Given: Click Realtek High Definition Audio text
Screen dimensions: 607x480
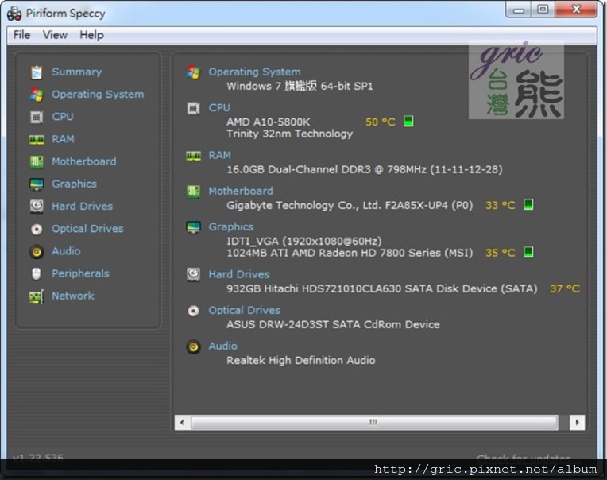Looking at the screenshot, I should tap(301, 360).
